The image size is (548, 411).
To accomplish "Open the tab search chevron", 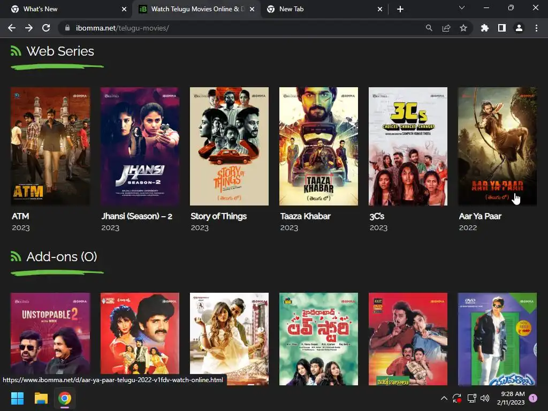I will coord(462,7).
